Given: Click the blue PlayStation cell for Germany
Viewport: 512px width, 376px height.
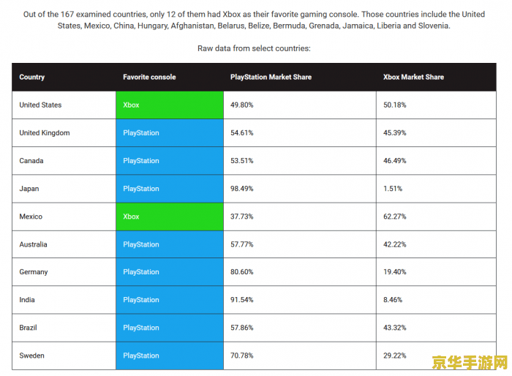Looking at the screenshot, I should (169, 272).
